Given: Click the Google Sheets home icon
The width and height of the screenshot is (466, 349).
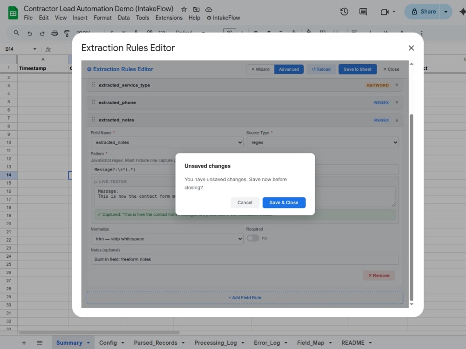Looking at the screenshot, I should point(13,13).
